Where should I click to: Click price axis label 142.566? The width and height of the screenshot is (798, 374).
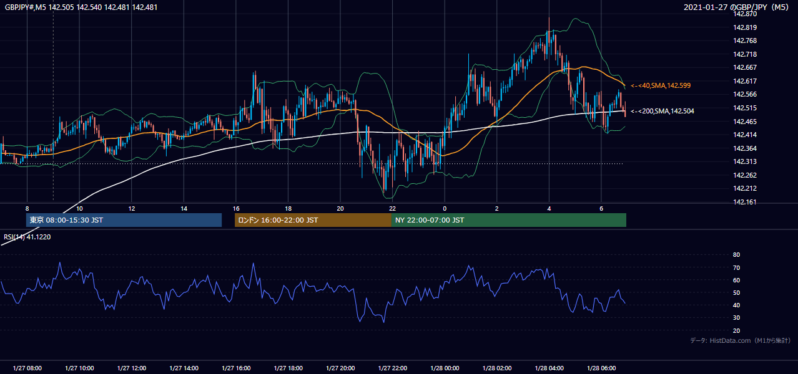click(744, 94)
